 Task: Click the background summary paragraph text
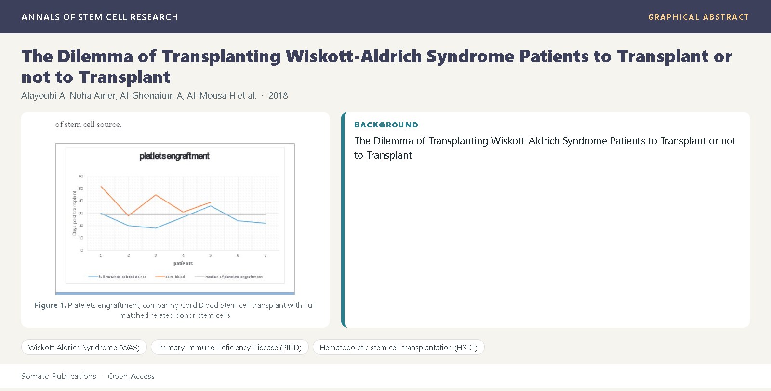545,148
